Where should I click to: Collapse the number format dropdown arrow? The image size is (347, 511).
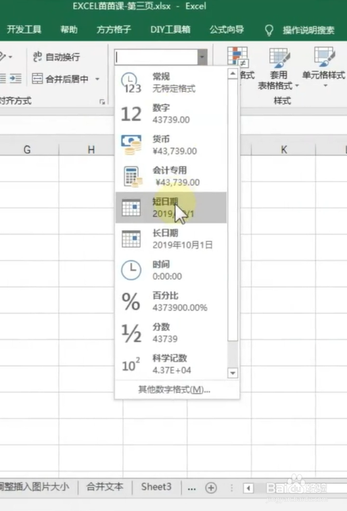point(202,57)
